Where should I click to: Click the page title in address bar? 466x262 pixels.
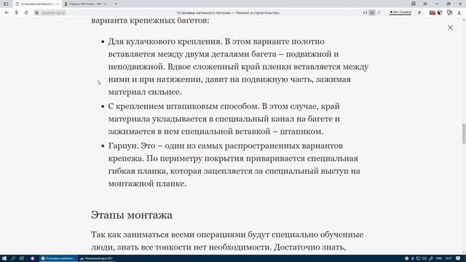[x=228, y=13]
